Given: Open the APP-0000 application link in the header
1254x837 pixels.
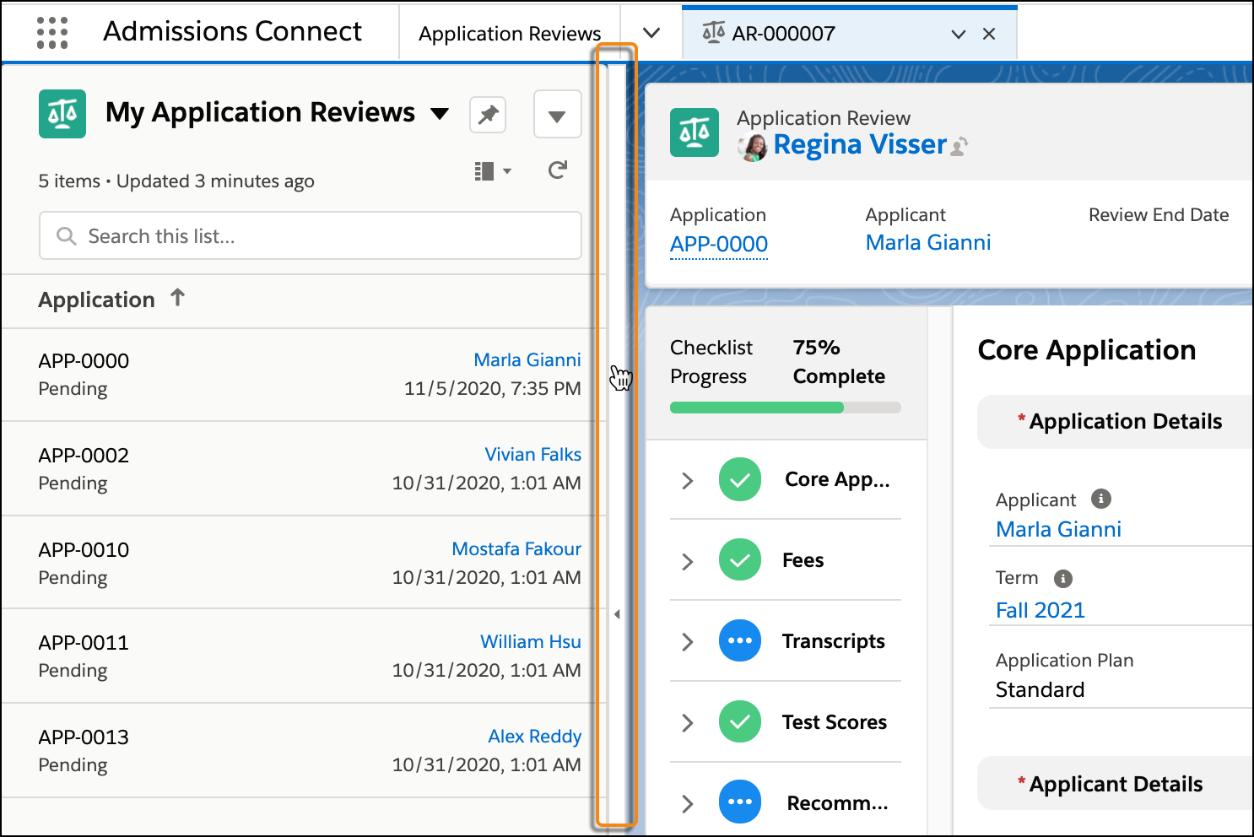Looking at the screenshot, I should pyautogui.click(x=719, y=244).
